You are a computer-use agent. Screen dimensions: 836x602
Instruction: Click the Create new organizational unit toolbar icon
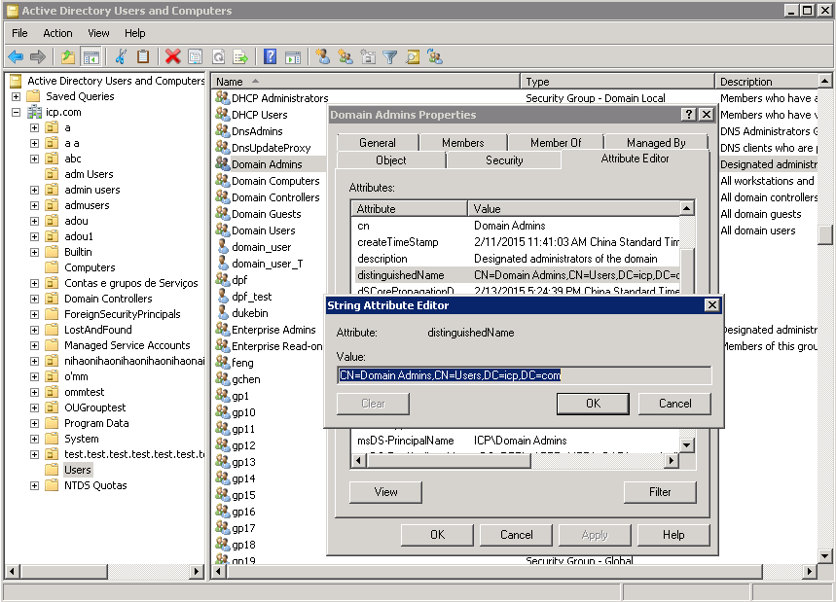pos(368,56)
